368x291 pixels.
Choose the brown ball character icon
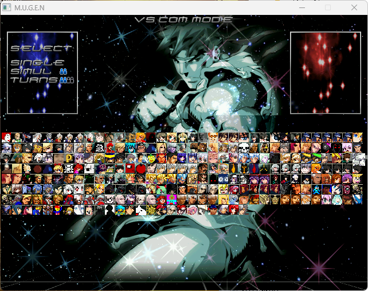(x=38, y=169)
